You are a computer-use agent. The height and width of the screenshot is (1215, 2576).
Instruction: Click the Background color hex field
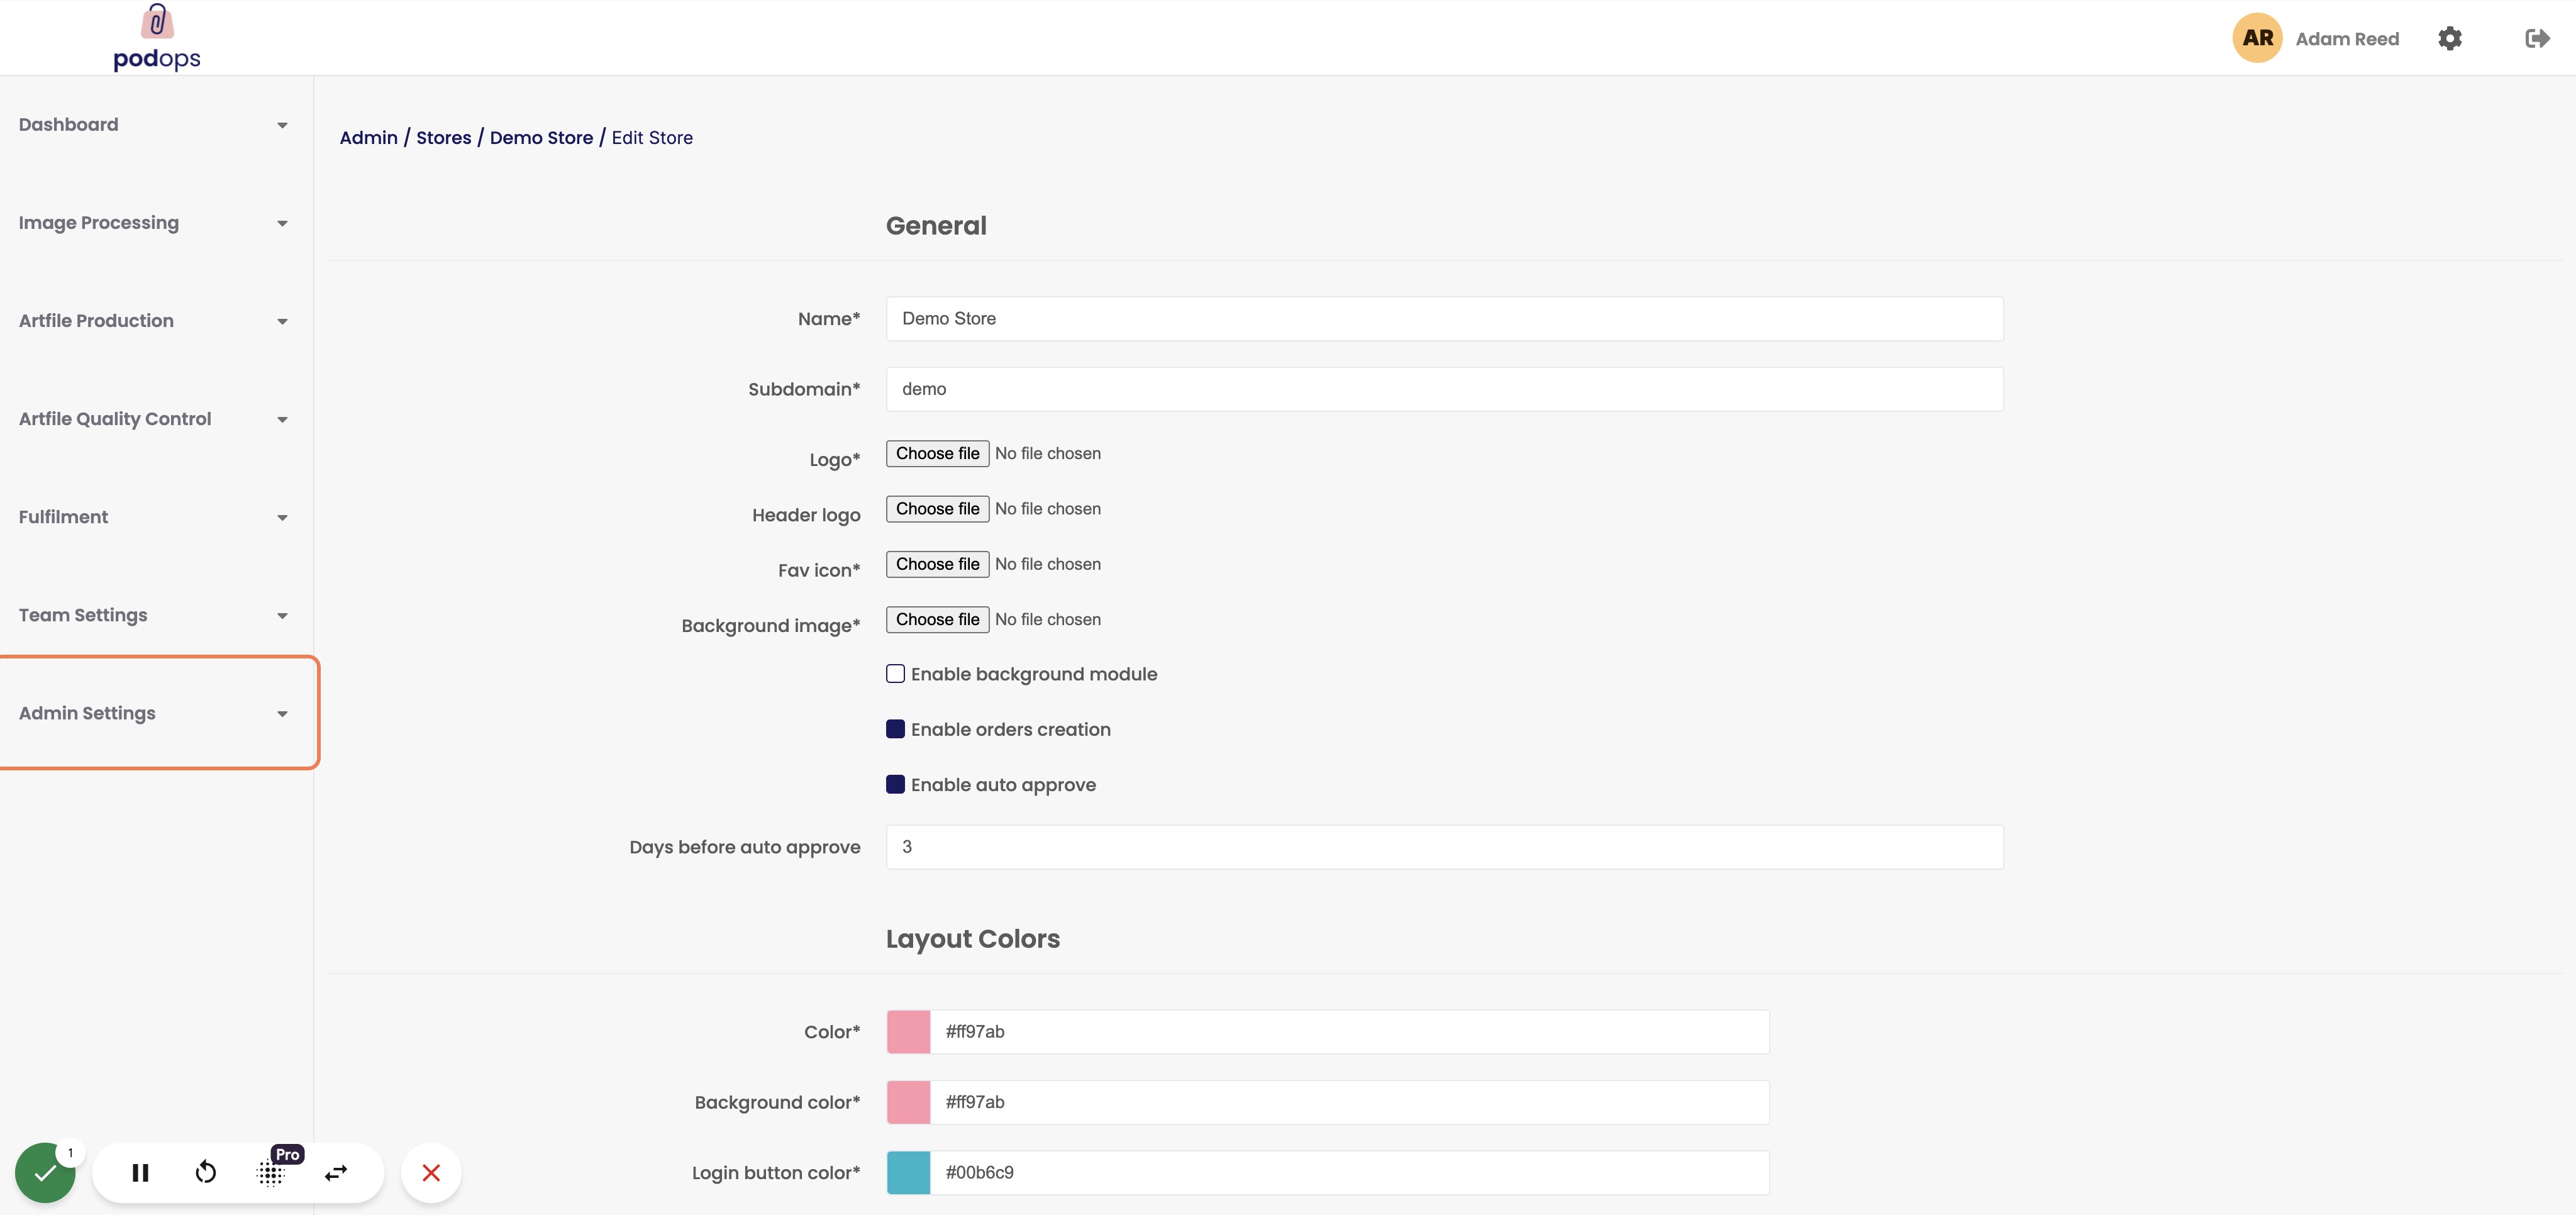[1349, 1102]
